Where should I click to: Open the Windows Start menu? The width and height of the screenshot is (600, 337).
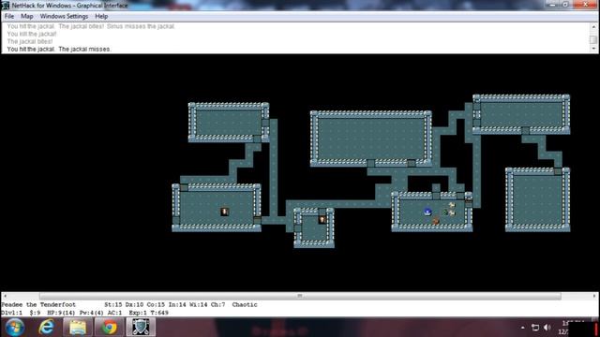pos(15,328)
